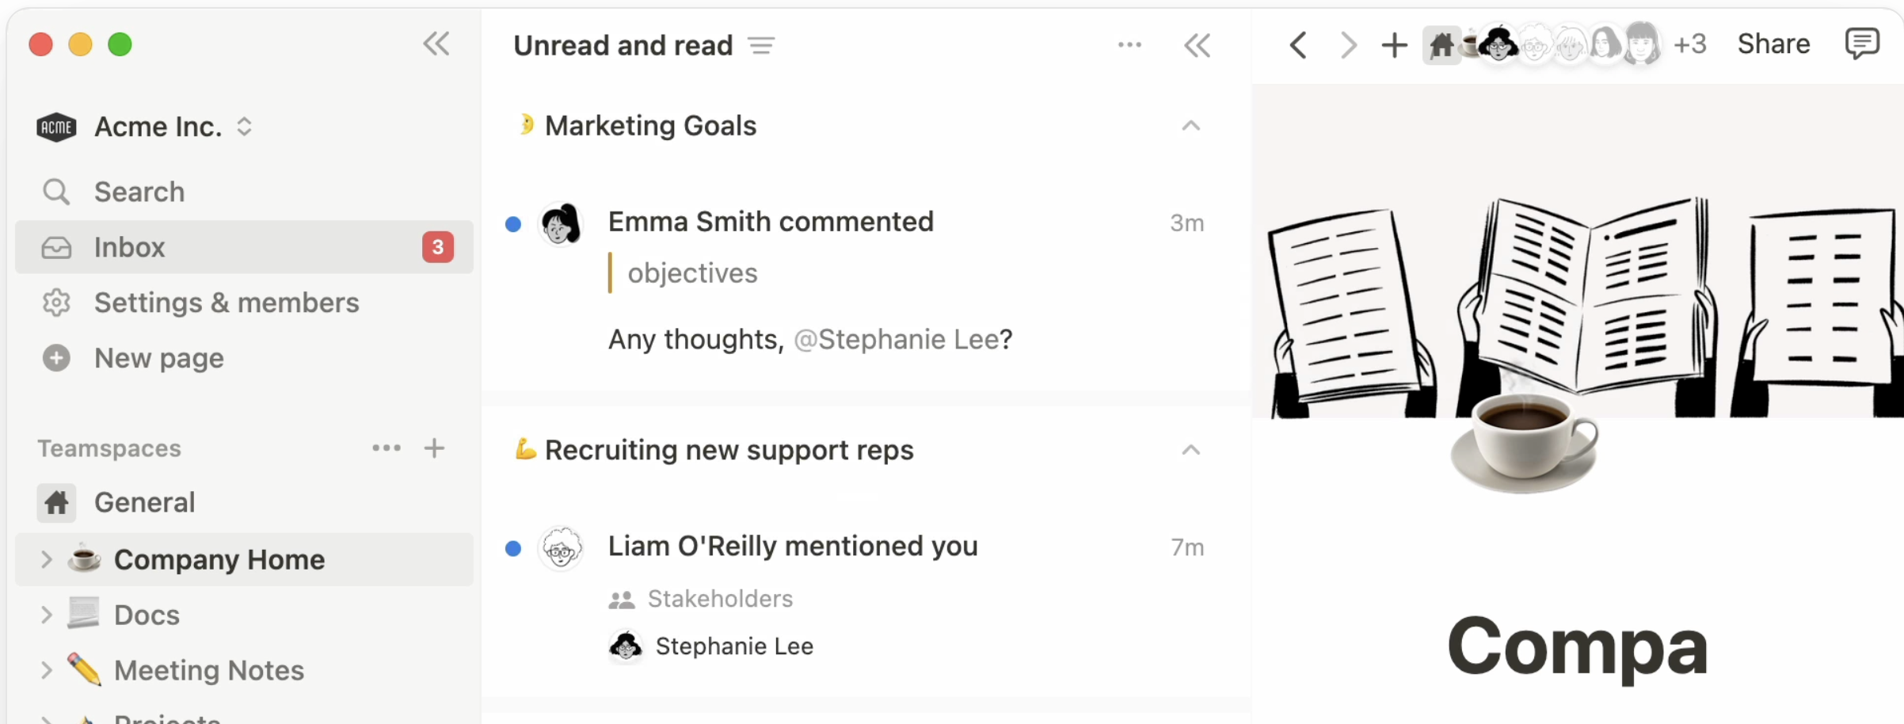1904x724 pixels.
Task: Open the inbox filter icon beside Unread and read
Action: tap(761, 45)
